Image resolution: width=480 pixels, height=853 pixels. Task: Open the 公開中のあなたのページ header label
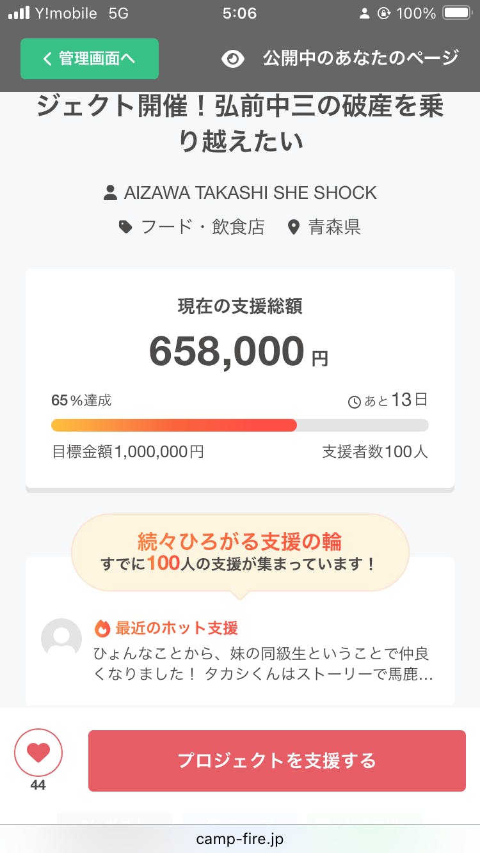tap(360, 58)
